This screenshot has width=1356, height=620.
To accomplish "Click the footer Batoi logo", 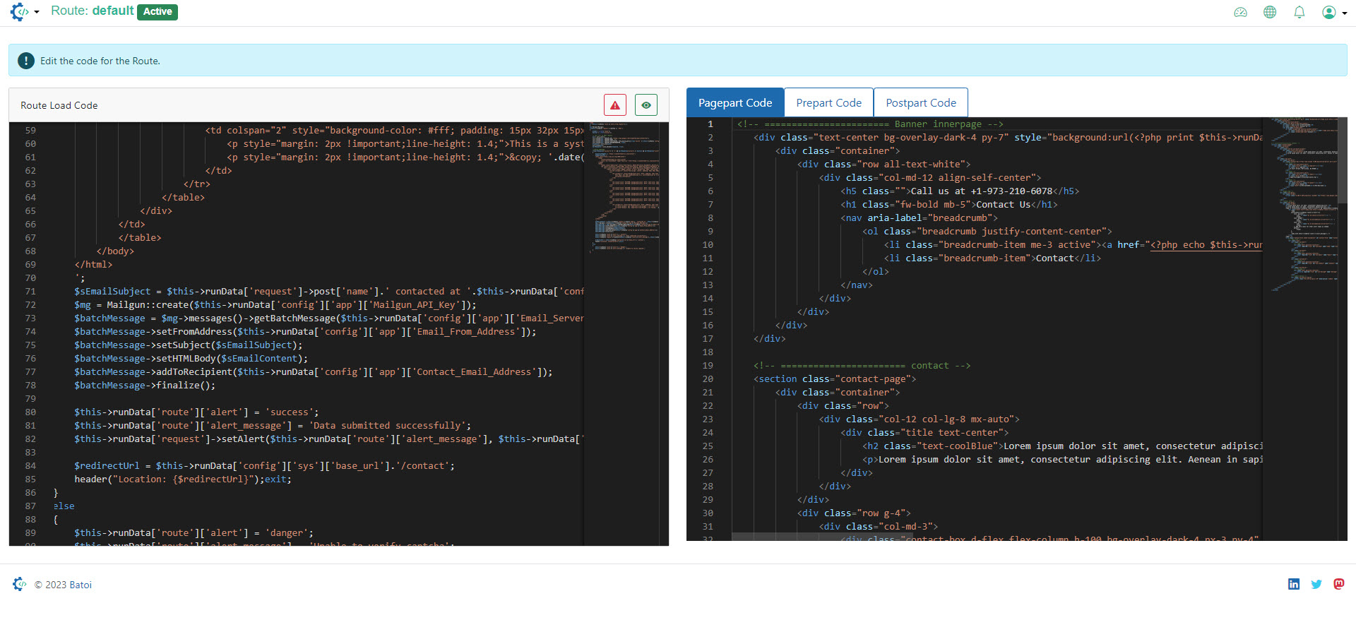I will (19, 584).
